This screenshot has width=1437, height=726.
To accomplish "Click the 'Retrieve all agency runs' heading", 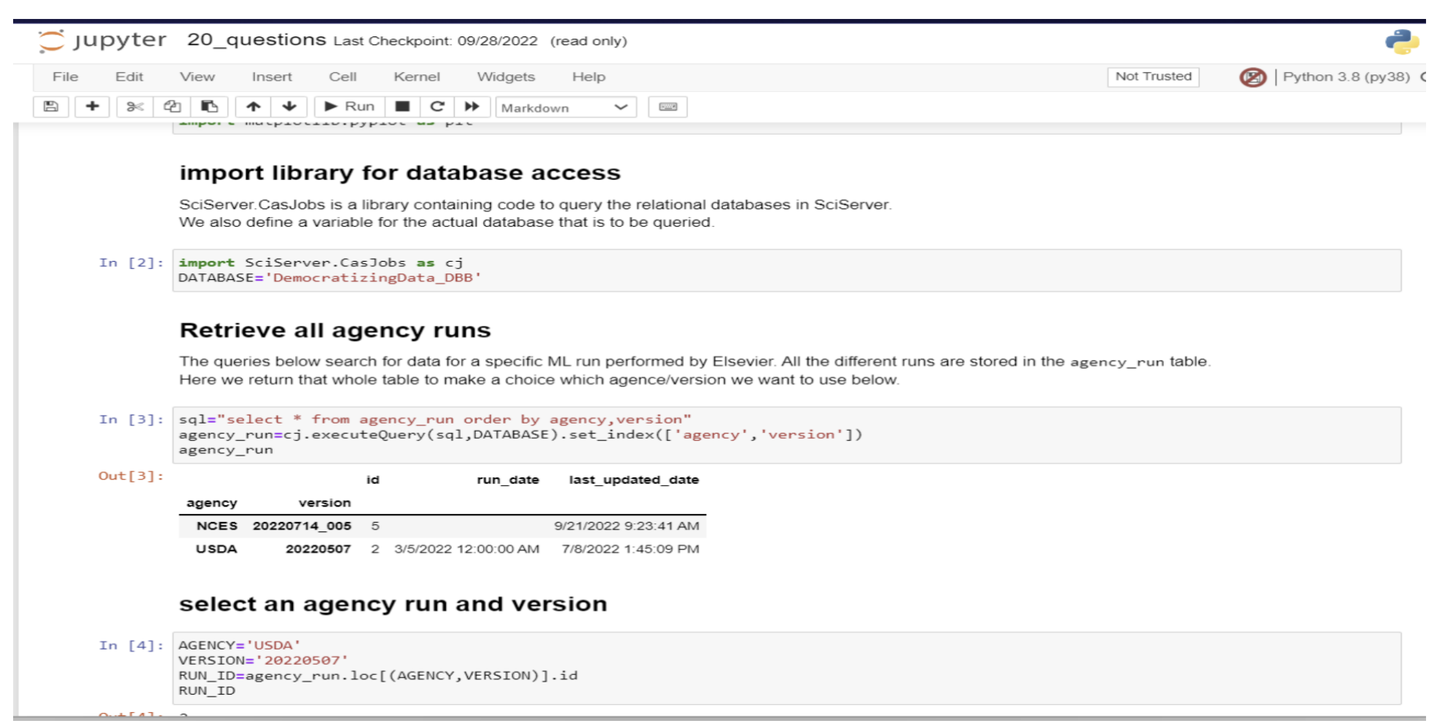I will click(x=335, y=330).
